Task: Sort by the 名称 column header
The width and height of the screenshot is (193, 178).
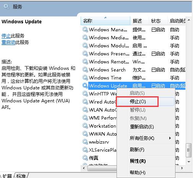Action: click(105, 21)
